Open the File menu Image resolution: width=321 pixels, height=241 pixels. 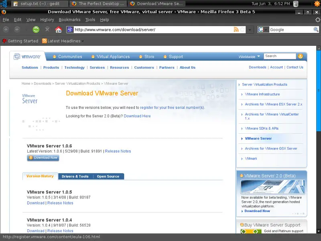(x=6, y=20)
